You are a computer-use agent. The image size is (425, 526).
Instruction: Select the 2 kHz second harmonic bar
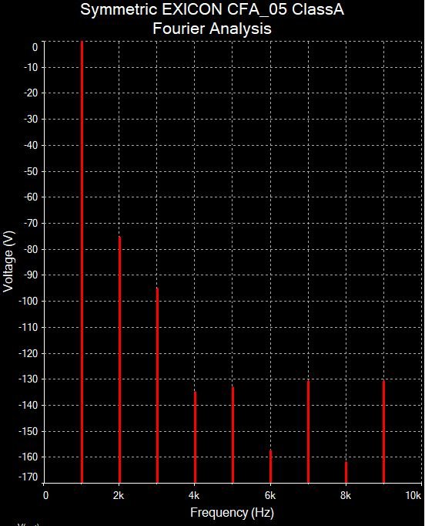[119, 359]
